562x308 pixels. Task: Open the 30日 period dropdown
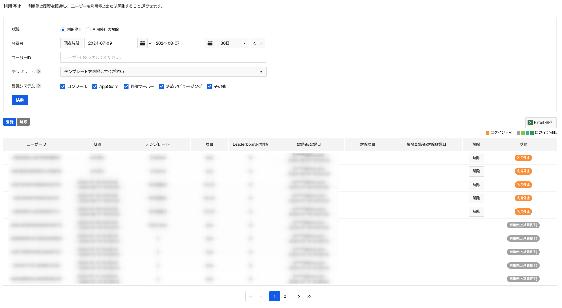[x=233, y=43]
